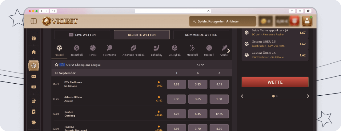The width and height of the screenshot is (341, 131).
Task: Reload page in browser address bar
Action: (x=208, y=11)
